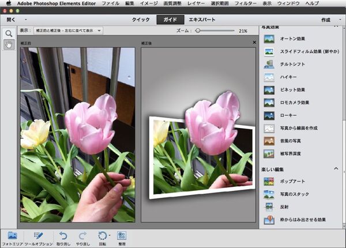The height and width of the screenshot is (248, 346).
Task: Switch to the クイック tab
Action: [x=141, y=20]
